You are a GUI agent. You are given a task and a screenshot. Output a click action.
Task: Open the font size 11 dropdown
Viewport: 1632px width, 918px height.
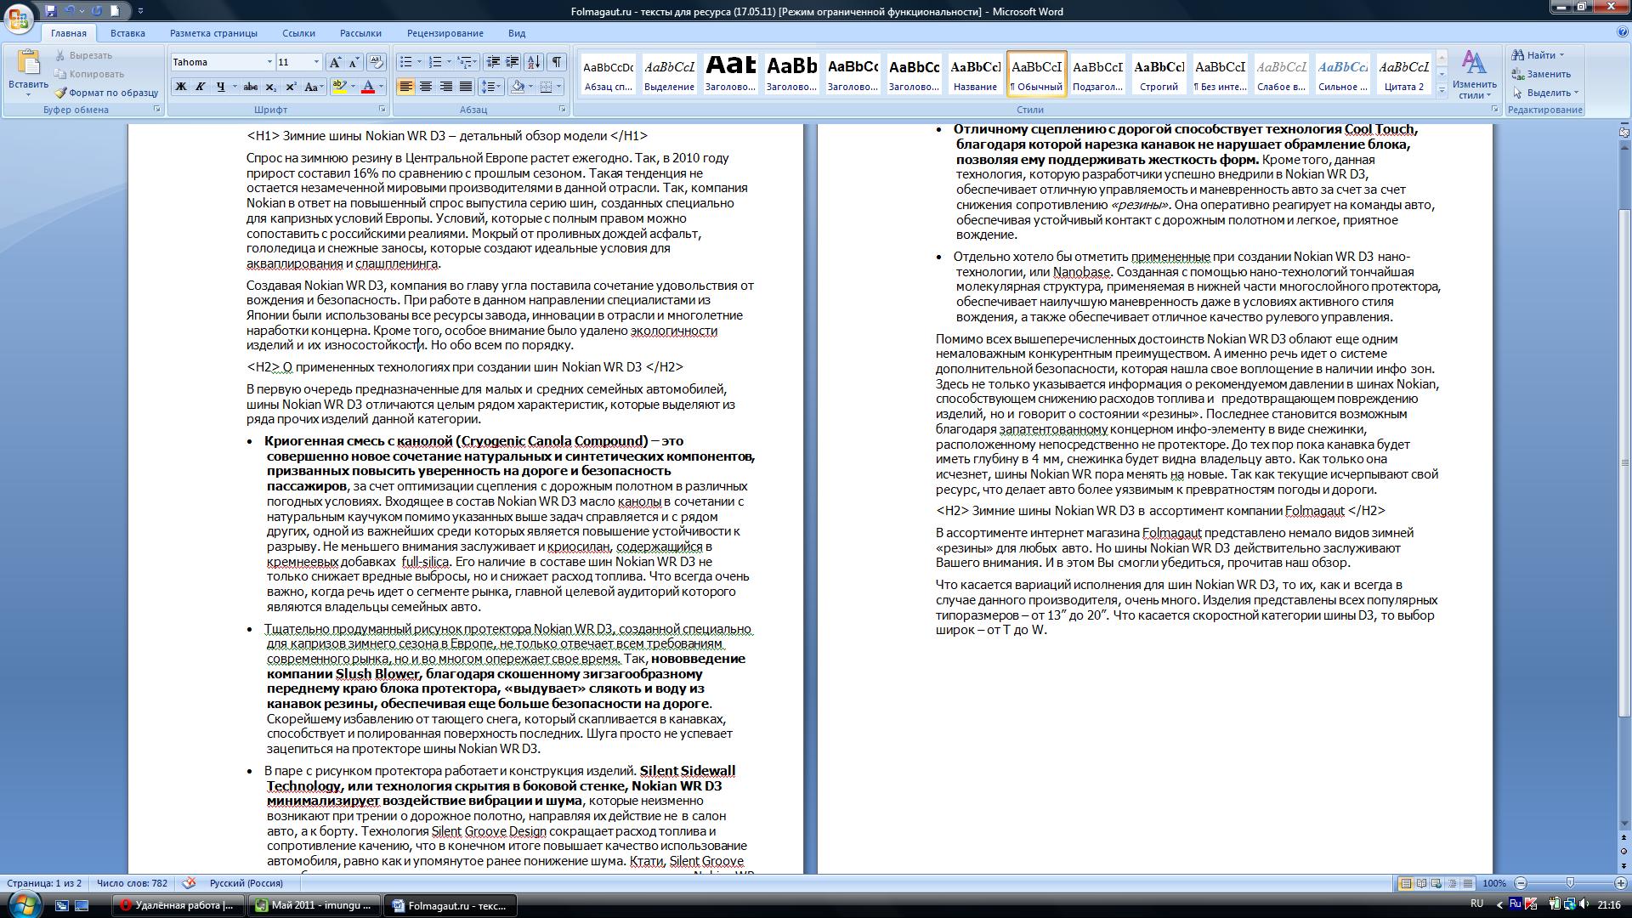coord(316,62)
